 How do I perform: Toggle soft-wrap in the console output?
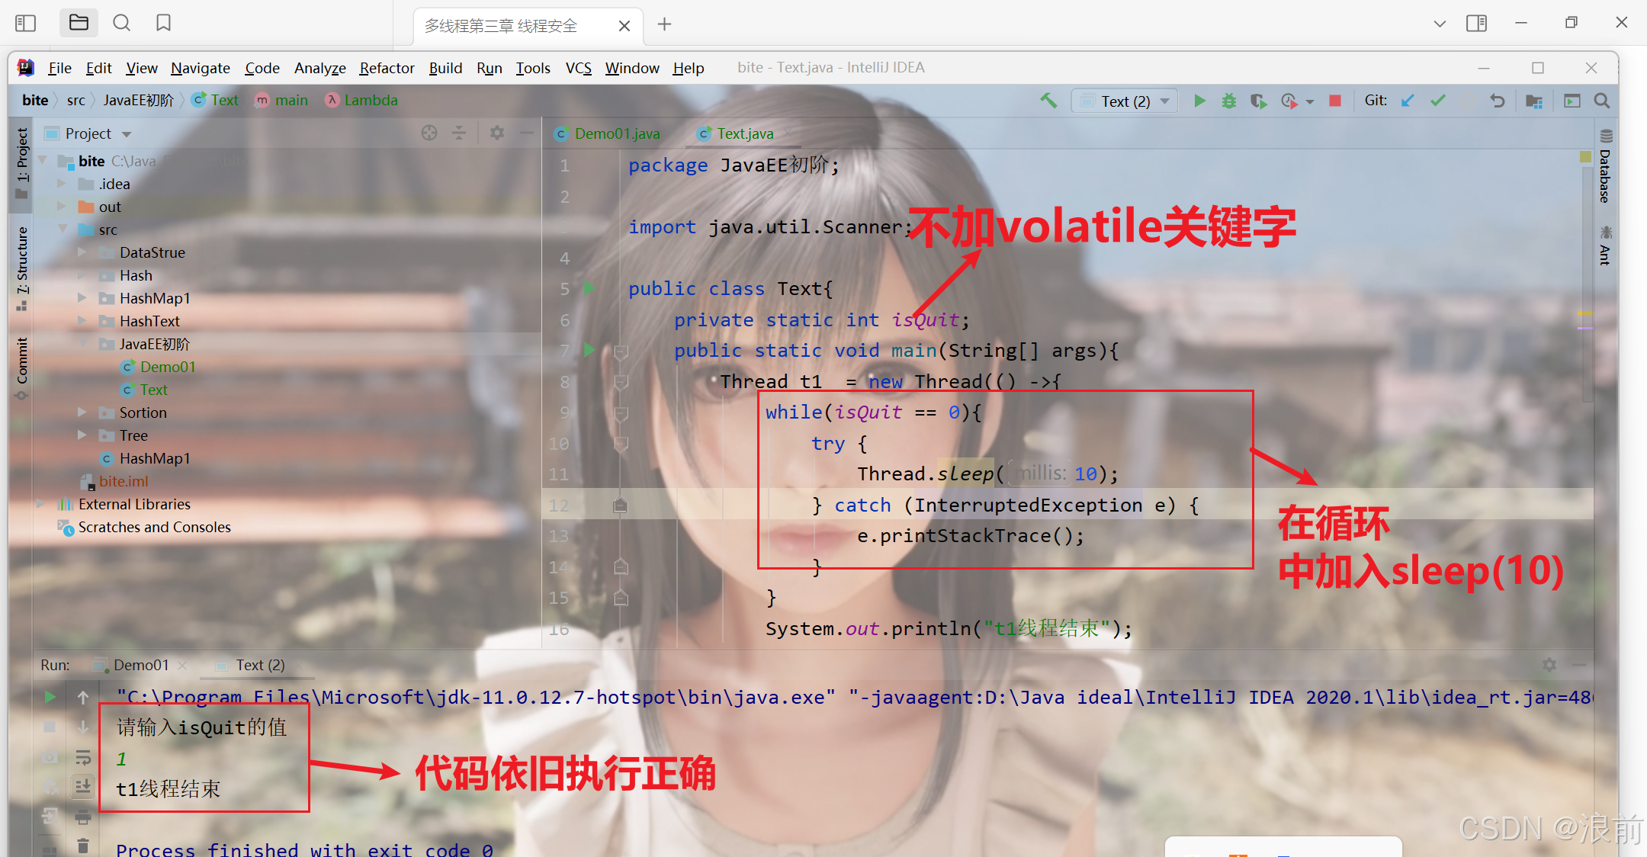coord(83,757)
